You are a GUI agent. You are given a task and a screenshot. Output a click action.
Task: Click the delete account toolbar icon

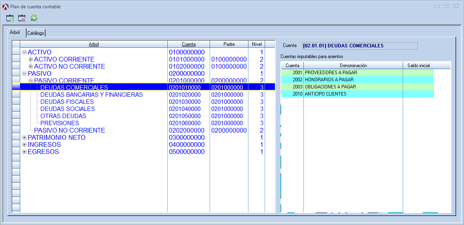[22, 18]
